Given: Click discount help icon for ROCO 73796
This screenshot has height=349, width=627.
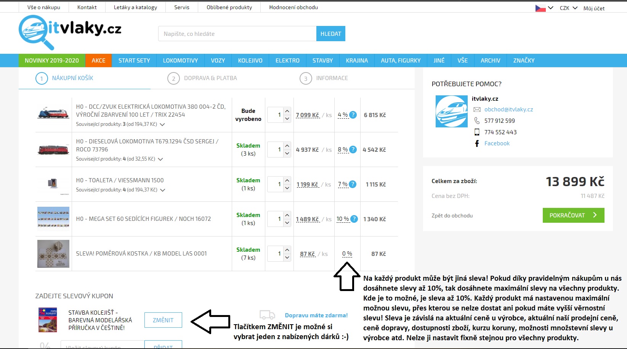Looking at the screenshot, I should 353,150.
